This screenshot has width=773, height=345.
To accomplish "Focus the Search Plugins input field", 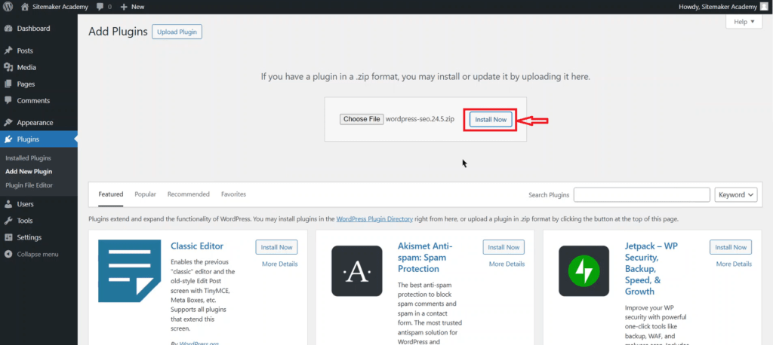I will 642,195.
